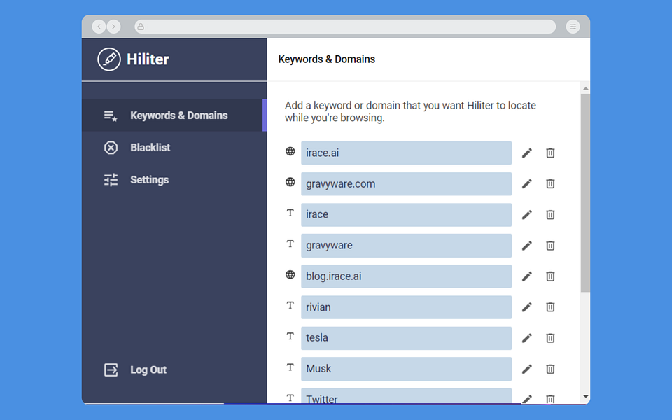Edit the blog.irace.ai entry
The image size is (672, 420).
(526, 276)
